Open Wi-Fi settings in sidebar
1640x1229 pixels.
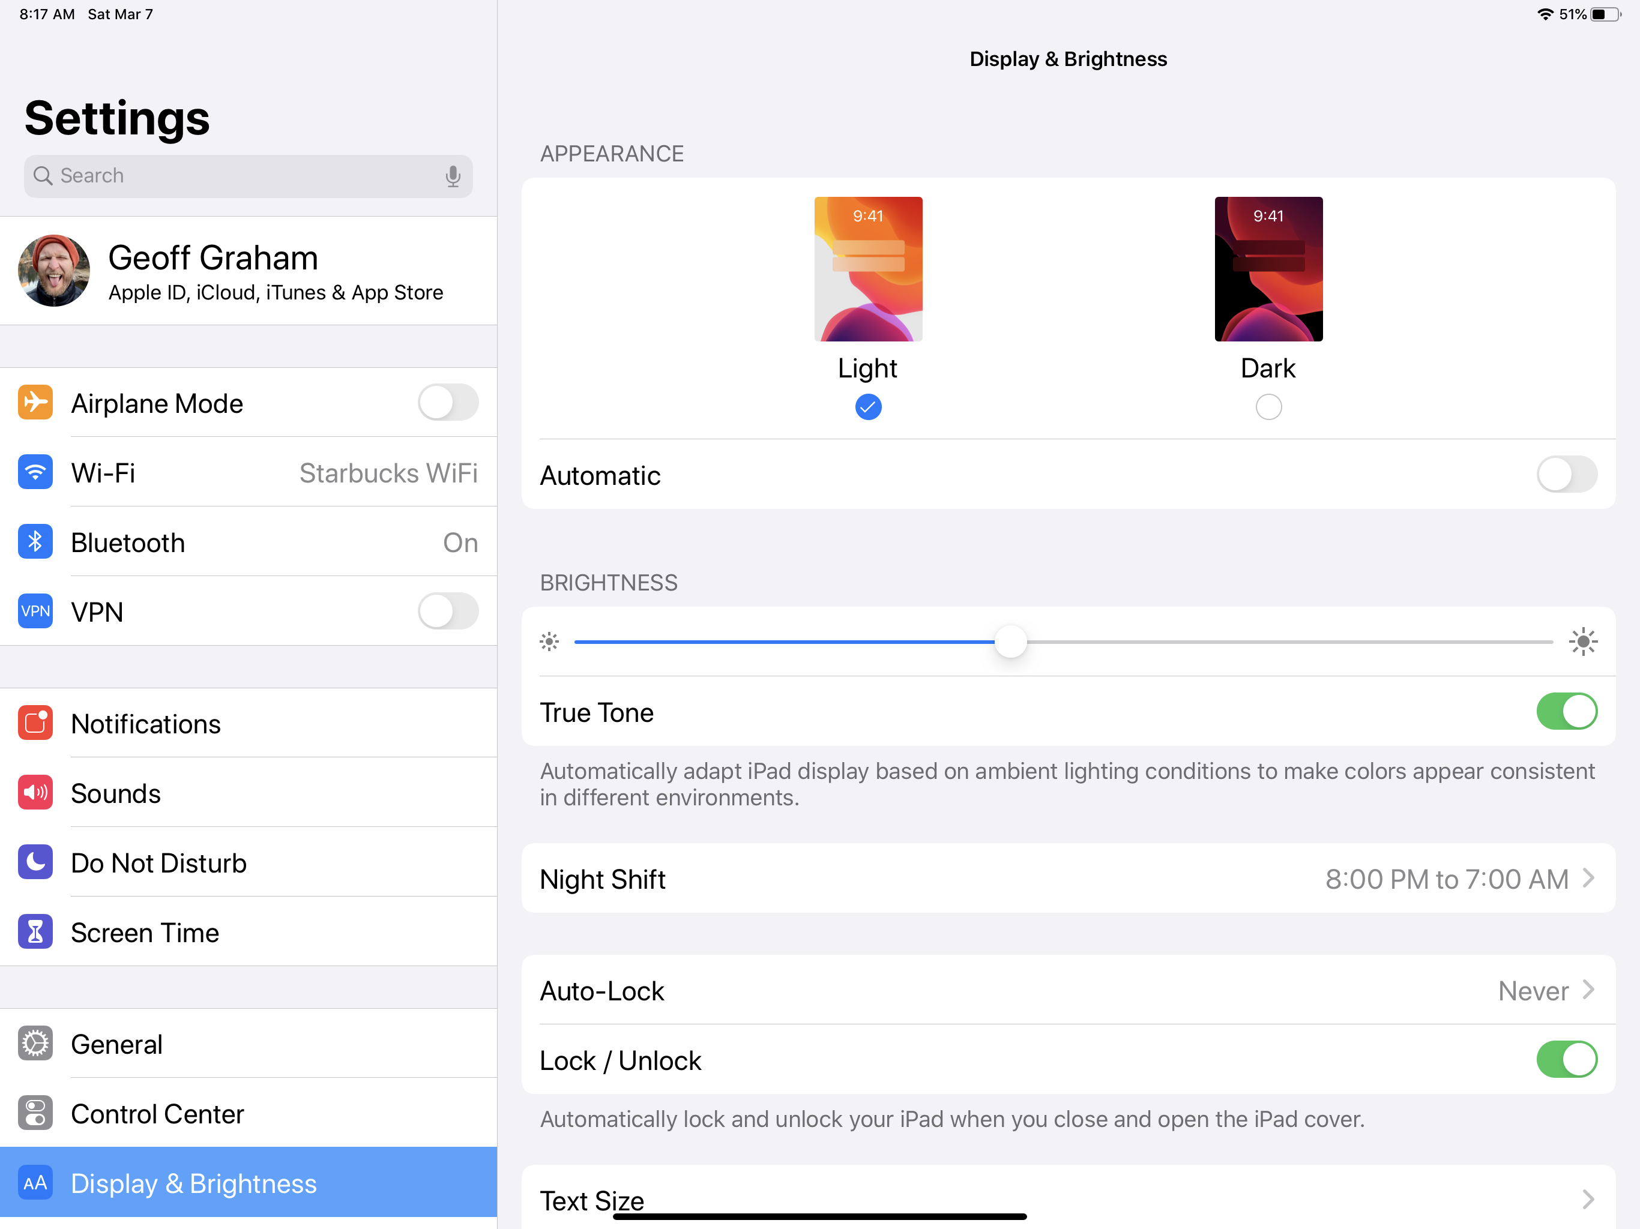tap(249, 472)
